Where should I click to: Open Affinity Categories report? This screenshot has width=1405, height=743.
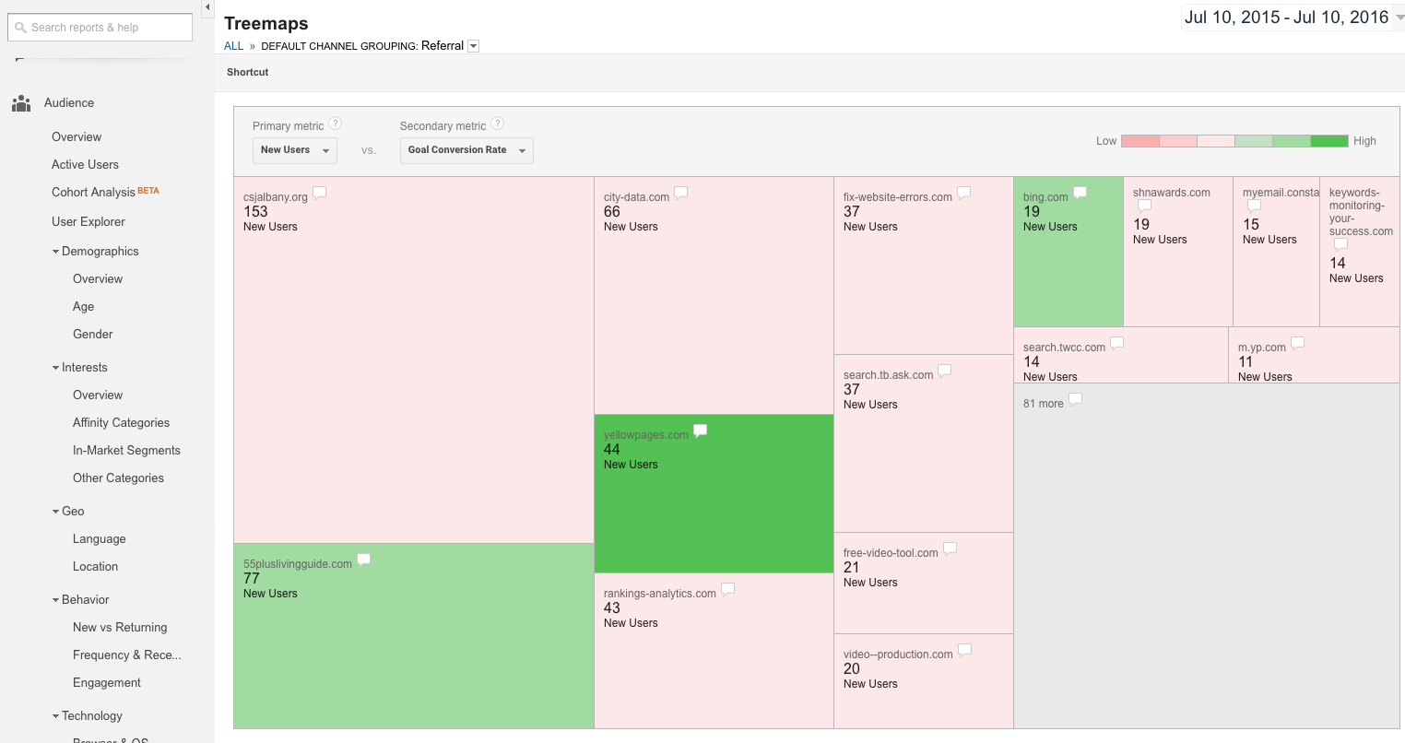(121, 422)
